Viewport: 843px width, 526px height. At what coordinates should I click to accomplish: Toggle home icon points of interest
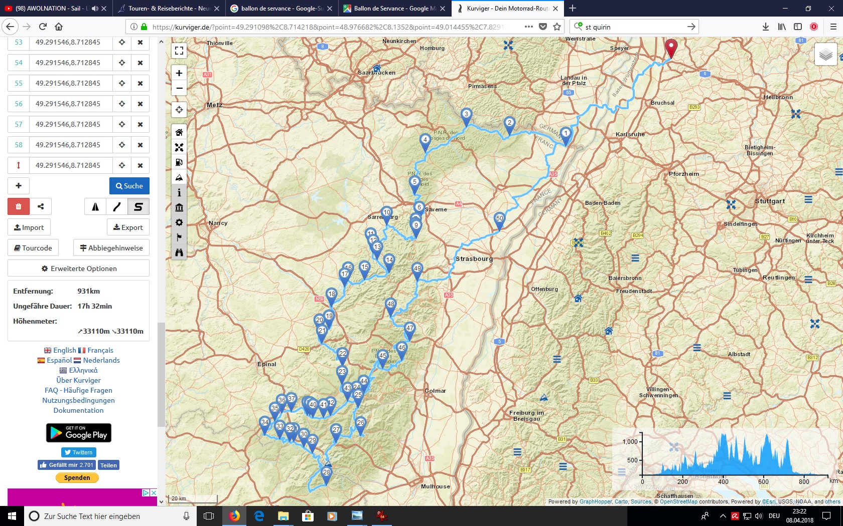pyautogui.click(x=179, y=132)
